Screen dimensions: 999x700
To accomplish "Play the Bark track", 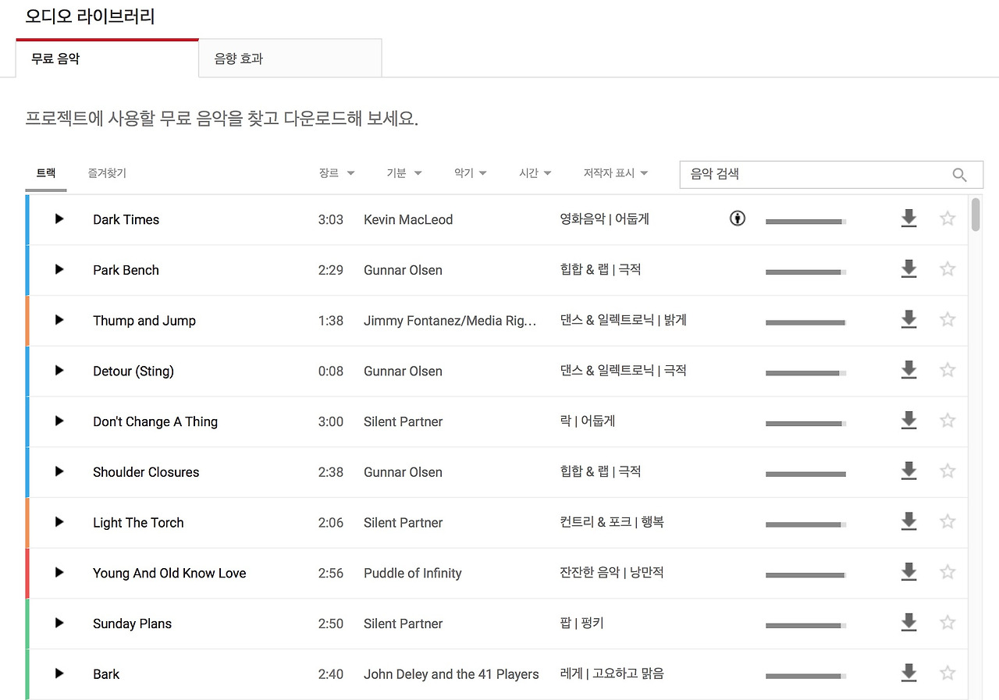I will point(59,673).
